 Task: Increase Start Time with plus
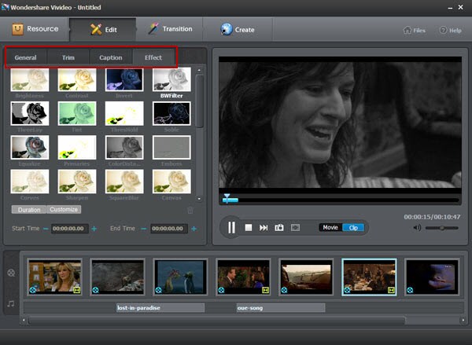(94, 229)
